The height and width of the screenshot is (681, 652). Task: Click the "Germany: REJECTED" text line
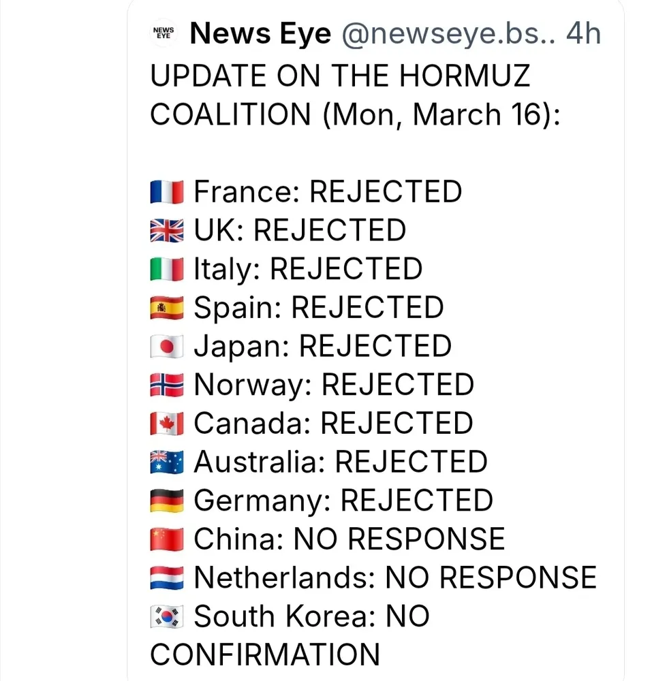click(343, 501)
